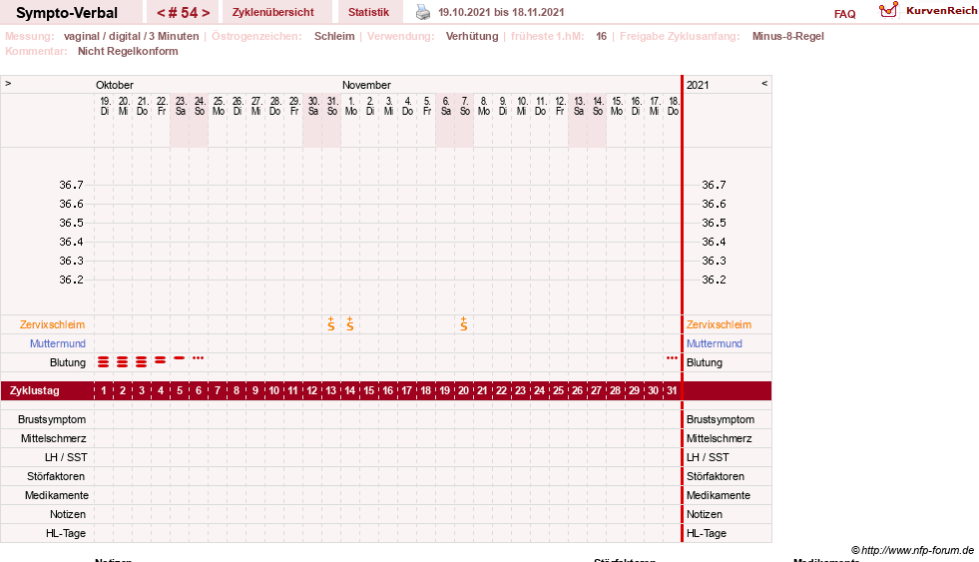This screenshot has height=562, width=979.
Task: Collapse chart with the right < arrow
Action: (764, 83)
